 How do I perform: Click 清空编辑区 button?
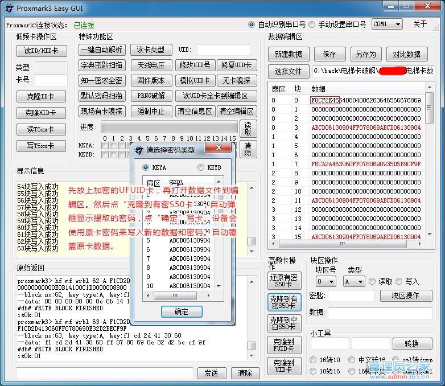click(x=237, y=111)
